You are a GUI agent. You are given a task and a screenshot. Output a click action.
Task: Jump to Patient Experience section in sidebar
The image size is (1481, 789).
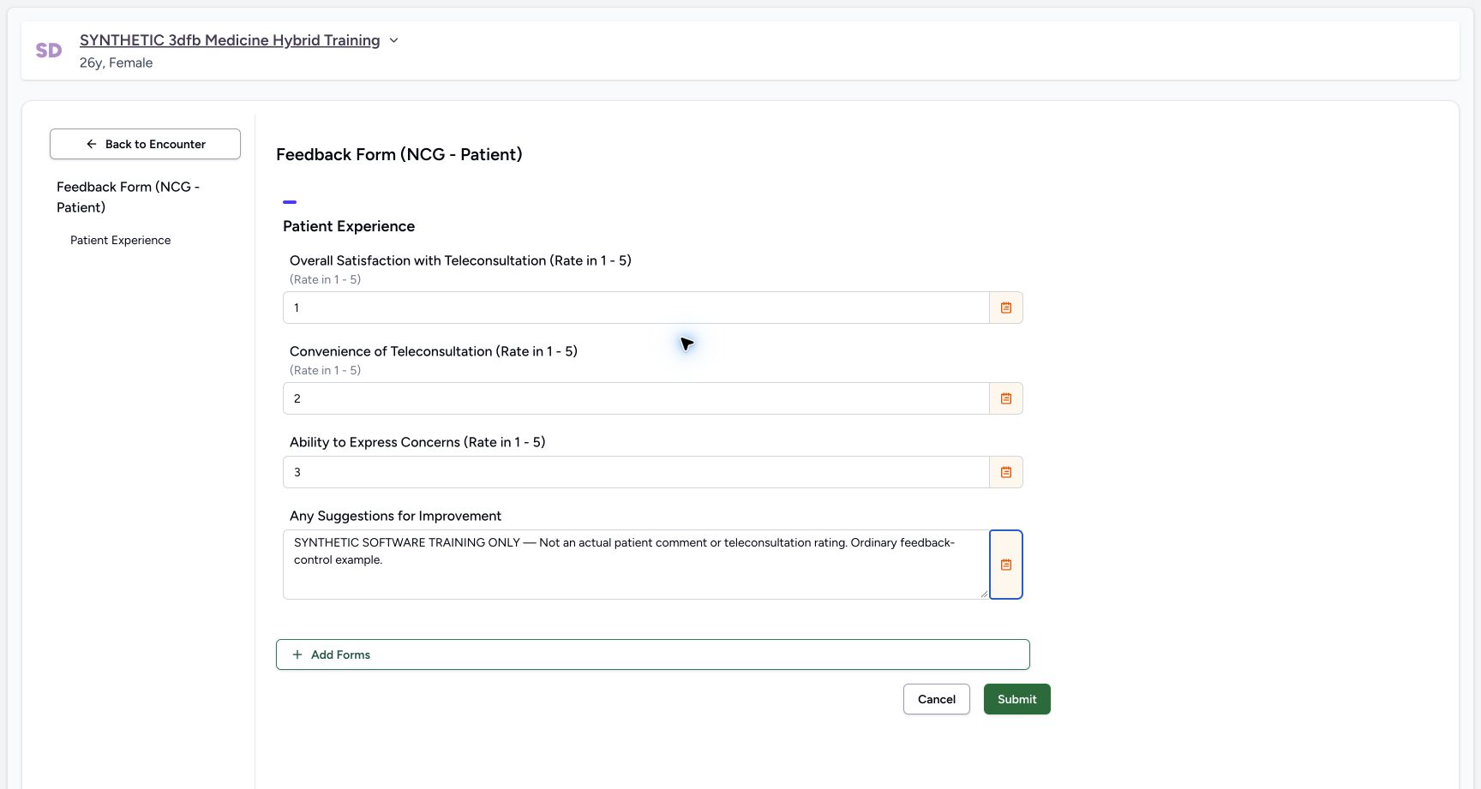(x=120, y=240)
